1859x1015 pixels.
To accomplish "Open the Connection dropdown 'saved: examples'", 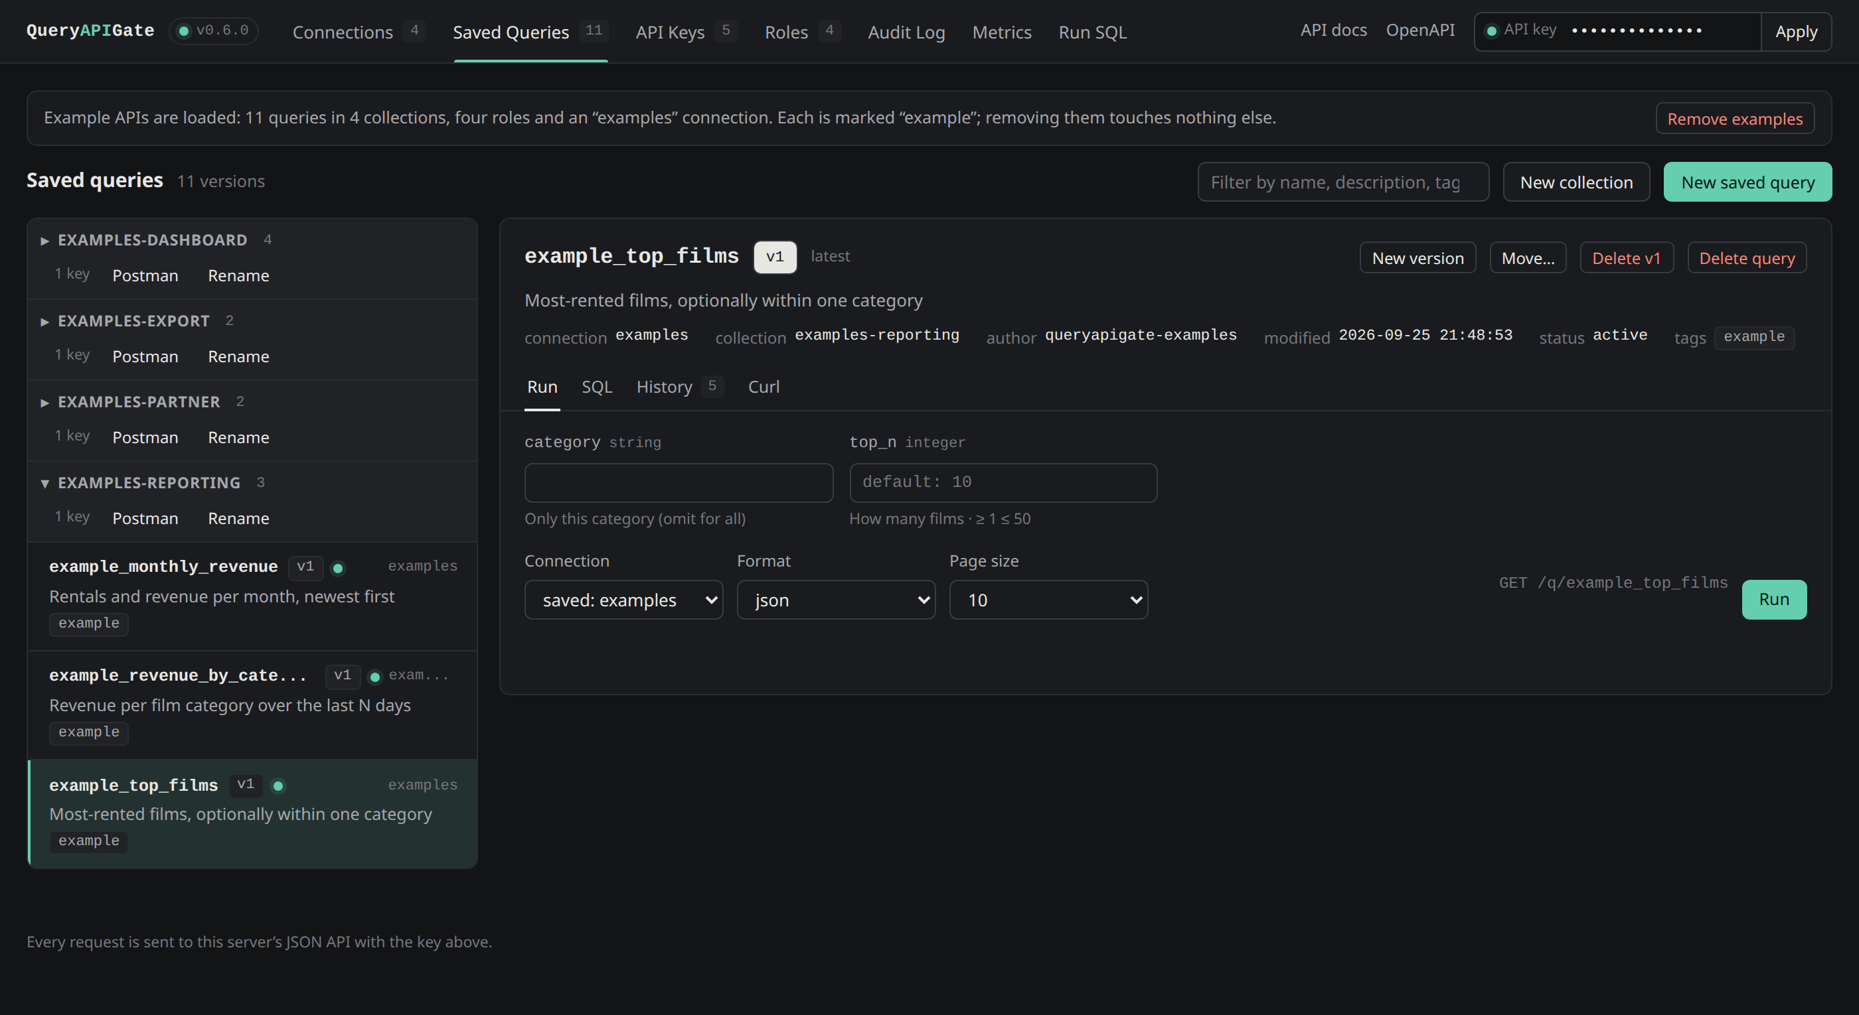I will point(623,600).
